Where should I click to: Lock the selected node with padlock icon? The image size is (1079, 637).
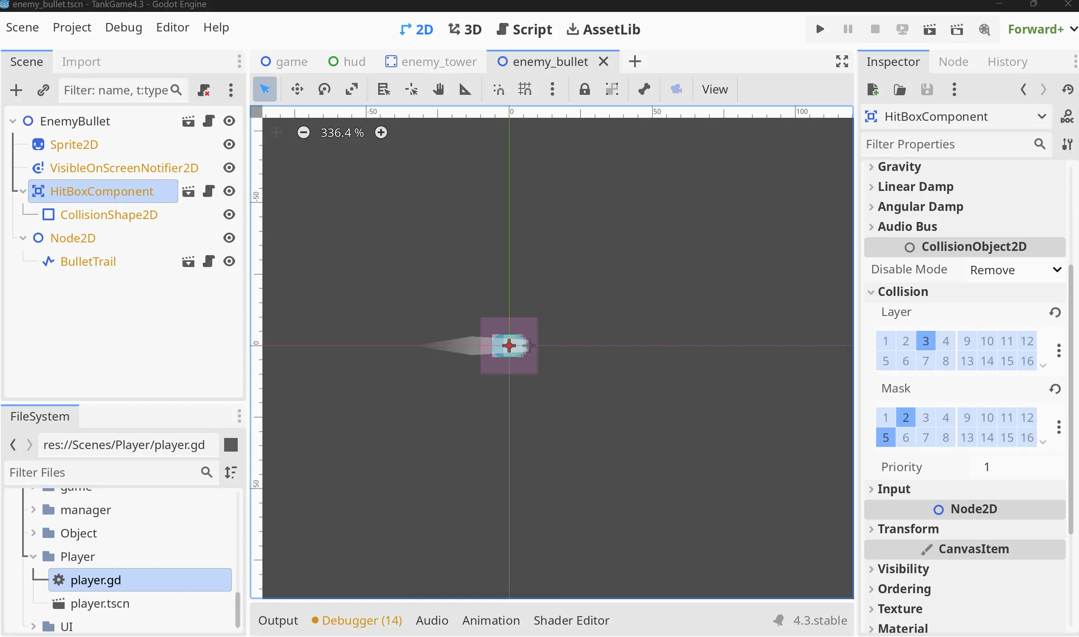(x=584, y=89)
